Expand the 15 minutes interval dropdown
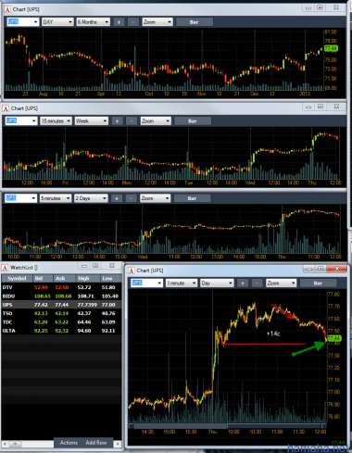The width and height of the screenshot is (352, 453). coord(56,121)
